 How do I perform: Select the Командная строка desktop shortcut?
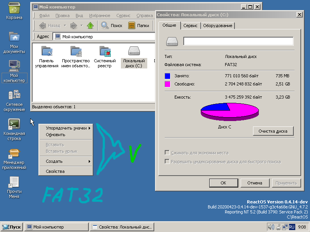(x=14, y=130)
